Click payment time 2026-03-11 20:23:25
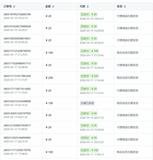 (92, 142)
